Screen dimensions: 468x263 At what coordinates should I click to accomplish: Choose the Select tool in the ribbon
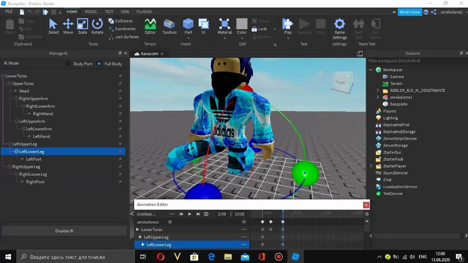tap(53, 27)
